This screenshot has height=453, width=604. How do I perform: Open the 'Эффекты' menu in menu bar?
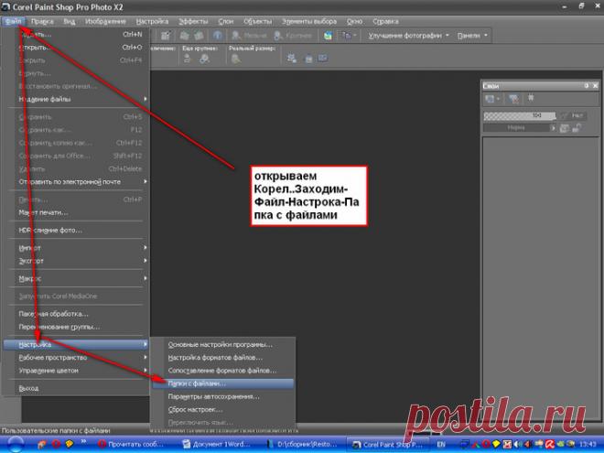point(192,19)
